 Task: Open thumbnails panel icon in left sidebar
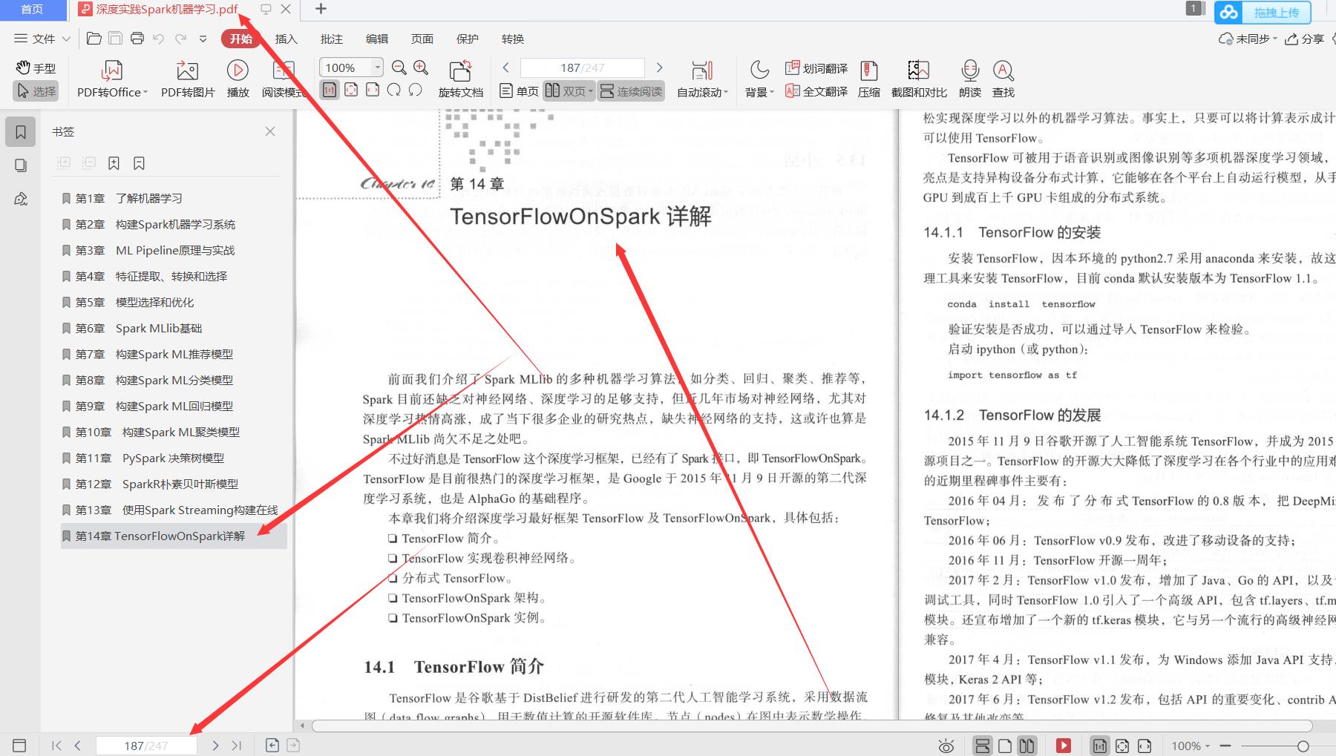21,165
